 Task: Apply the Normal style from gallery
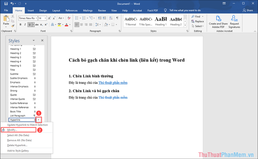[130, 21]
